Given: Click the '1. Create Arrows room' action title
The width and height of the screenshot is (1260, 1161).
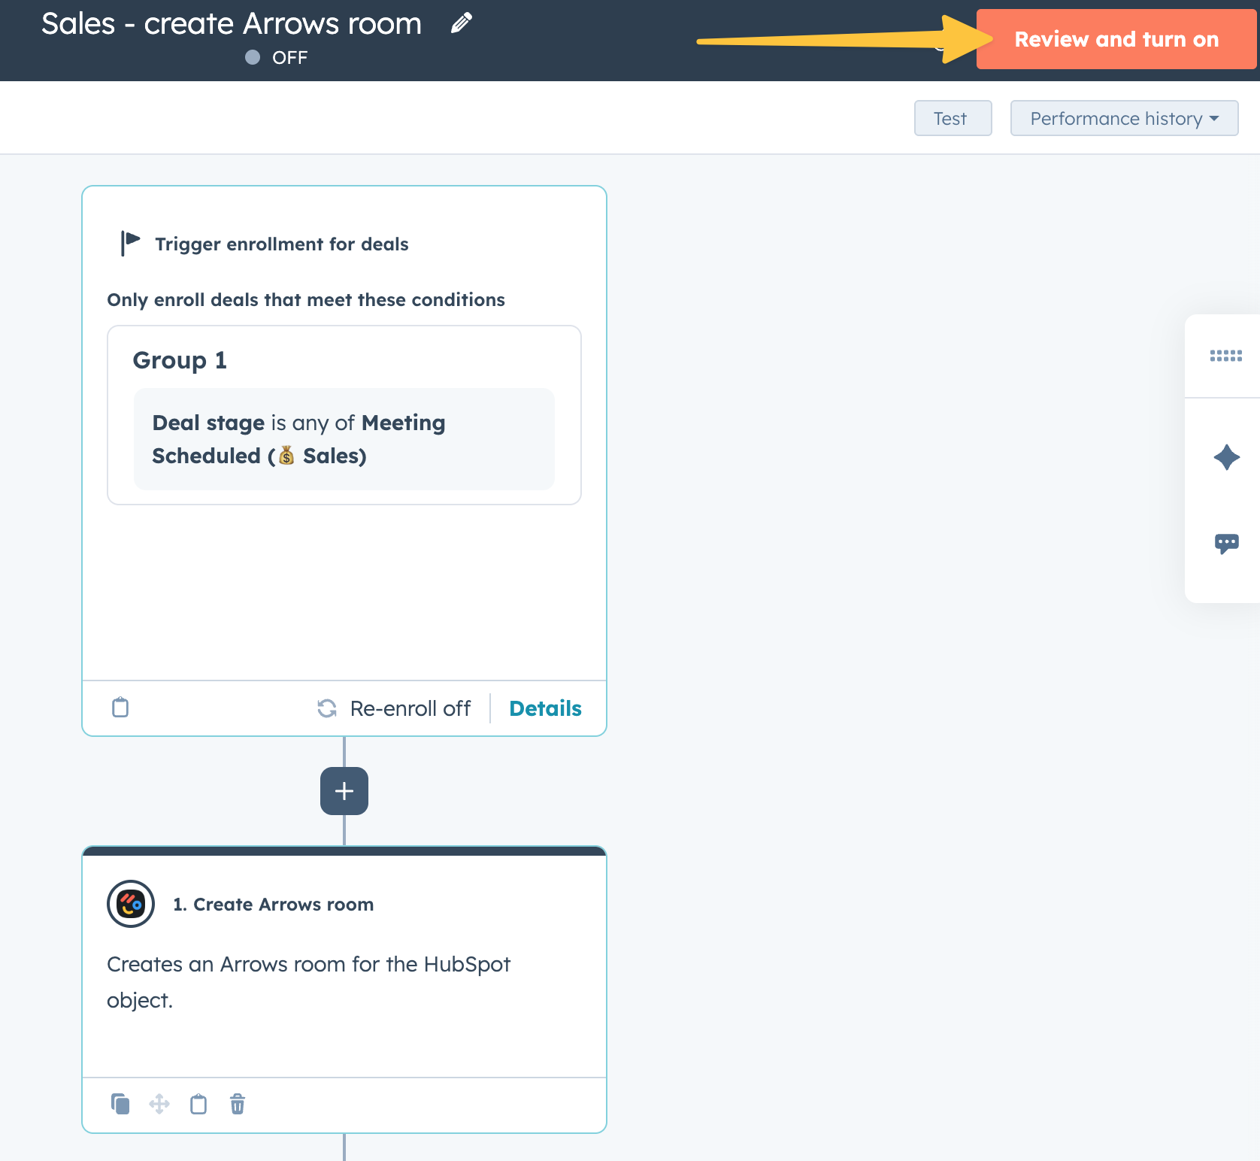Looking at the screenshot, I should pyautogui.click(x=273, y=905).
